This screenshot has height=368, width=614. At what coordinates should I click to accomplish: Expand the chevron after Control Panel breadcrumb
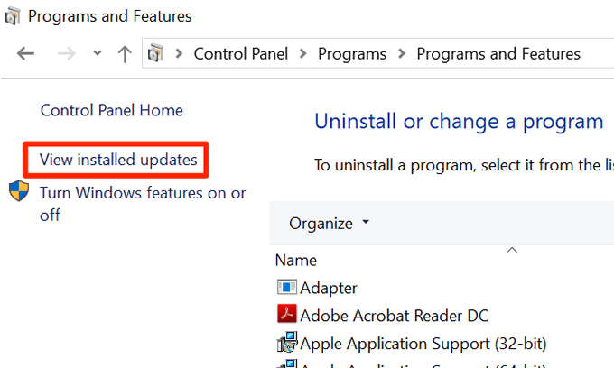coord(304,53)
